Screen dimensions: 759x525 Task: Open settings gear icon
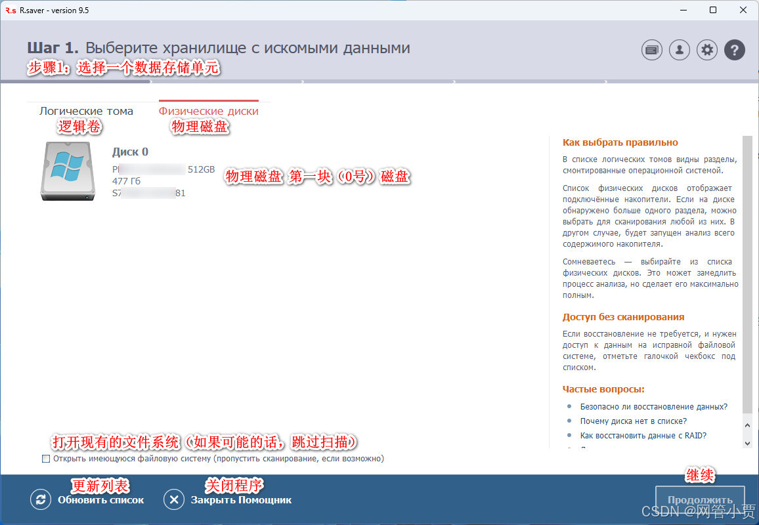tap(706, 50)
